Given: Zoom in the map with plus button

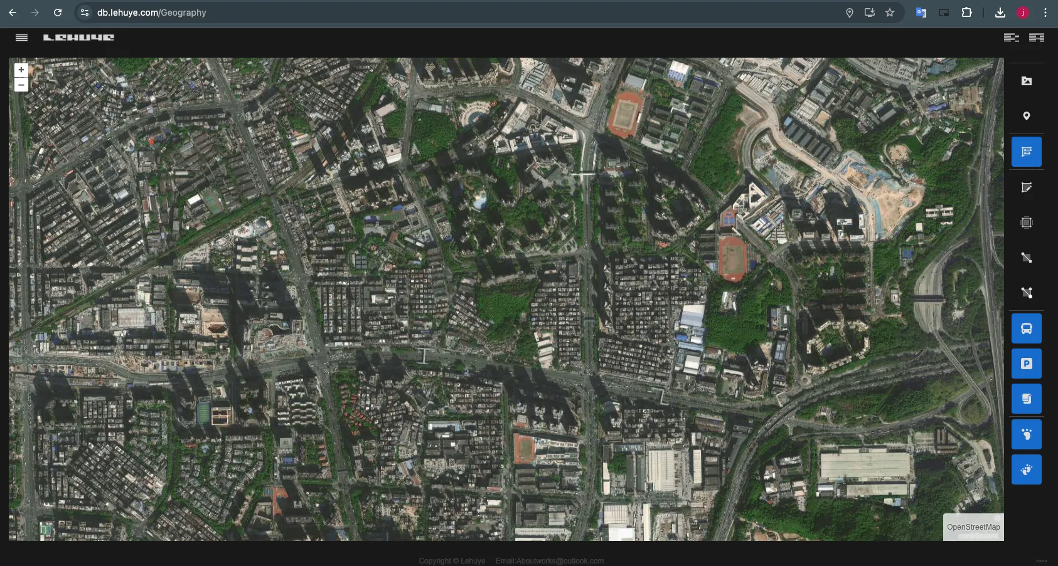Looking at the screenshot, I should coord(21,70).
